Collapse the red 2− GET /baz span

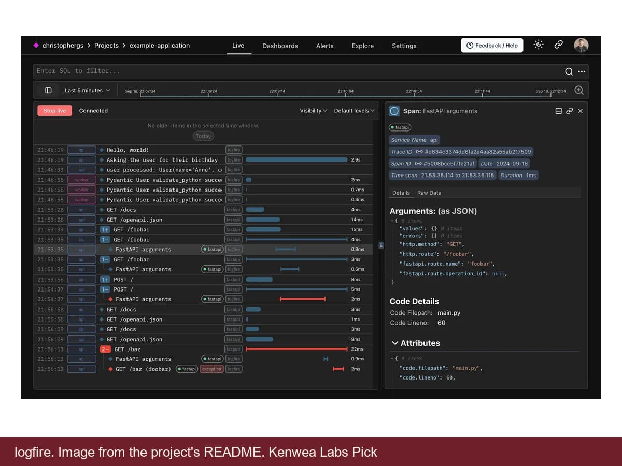[x=105, y=349]
